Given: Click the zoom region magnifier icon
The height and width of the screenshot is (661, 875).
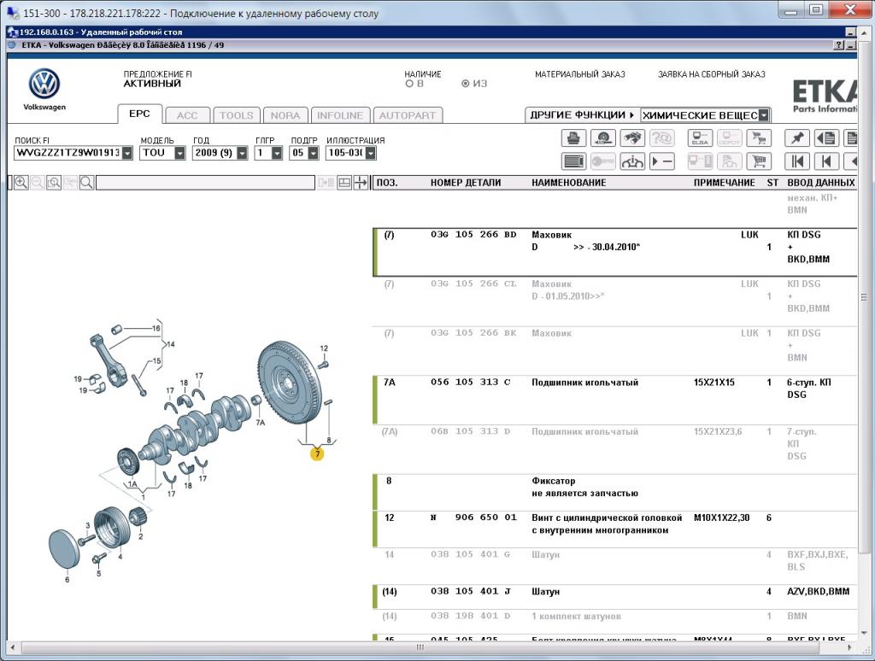Looking at the screenshot, I should [54, 183].
